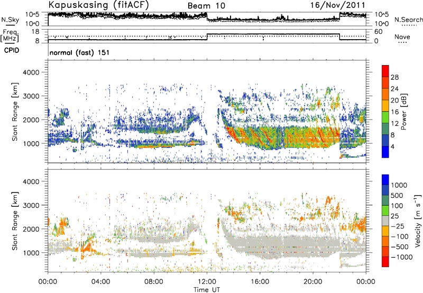
Task: Click the "4" tick on the Power color bar
Action: point(393,147)
